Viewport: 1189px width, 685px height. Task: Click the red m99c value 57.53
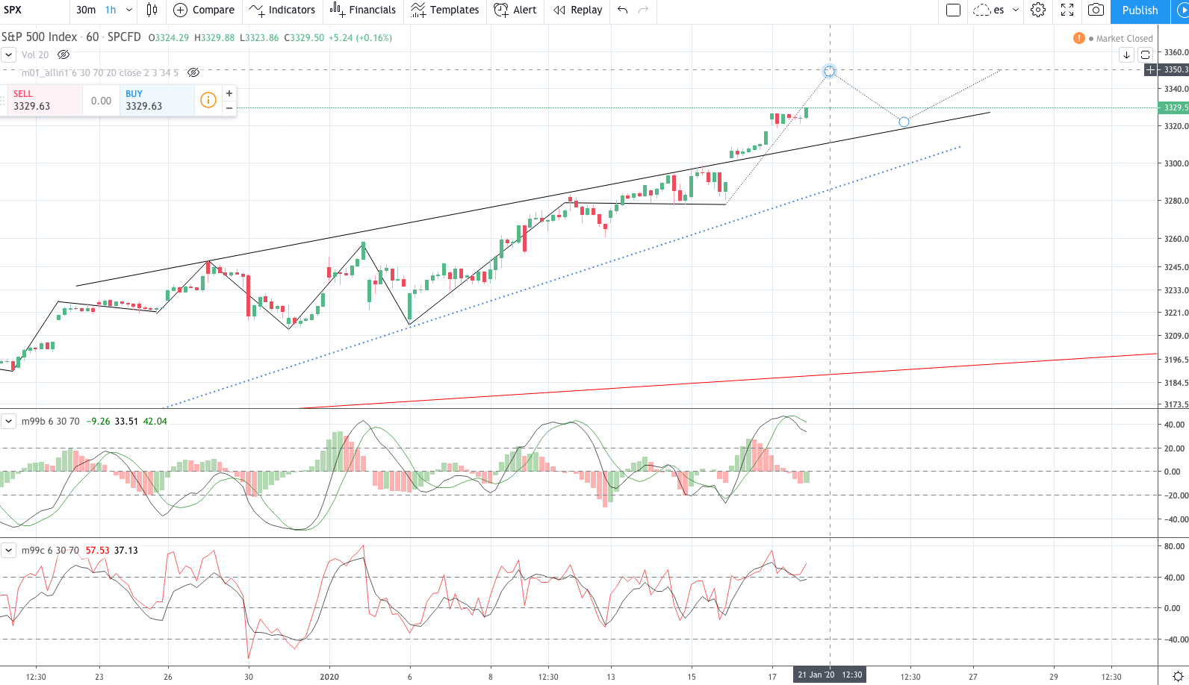[x=97, y=551]
